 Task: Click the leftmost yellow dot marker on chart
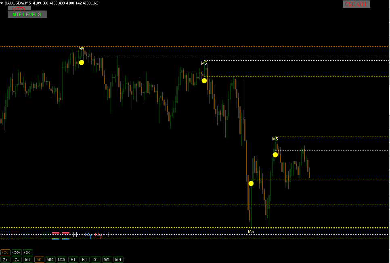tap(82, 62)
